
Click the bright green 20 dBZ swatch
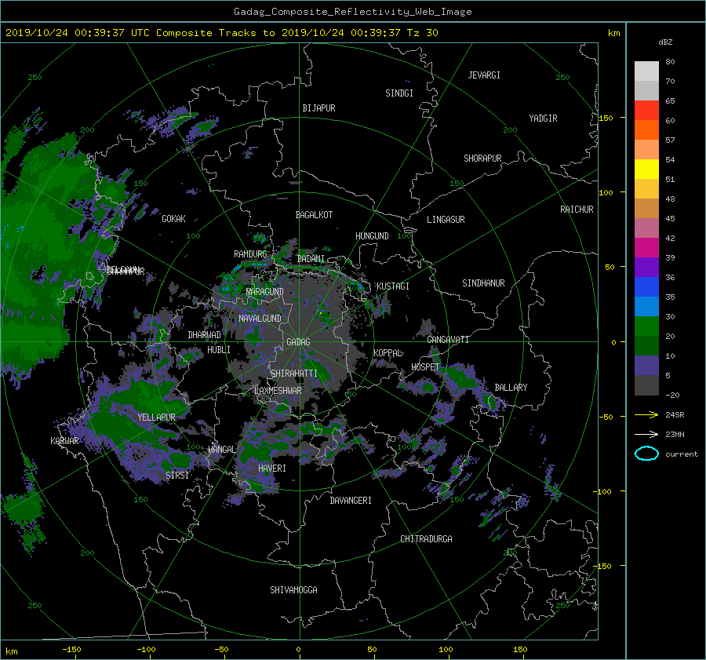coord(646,326)
